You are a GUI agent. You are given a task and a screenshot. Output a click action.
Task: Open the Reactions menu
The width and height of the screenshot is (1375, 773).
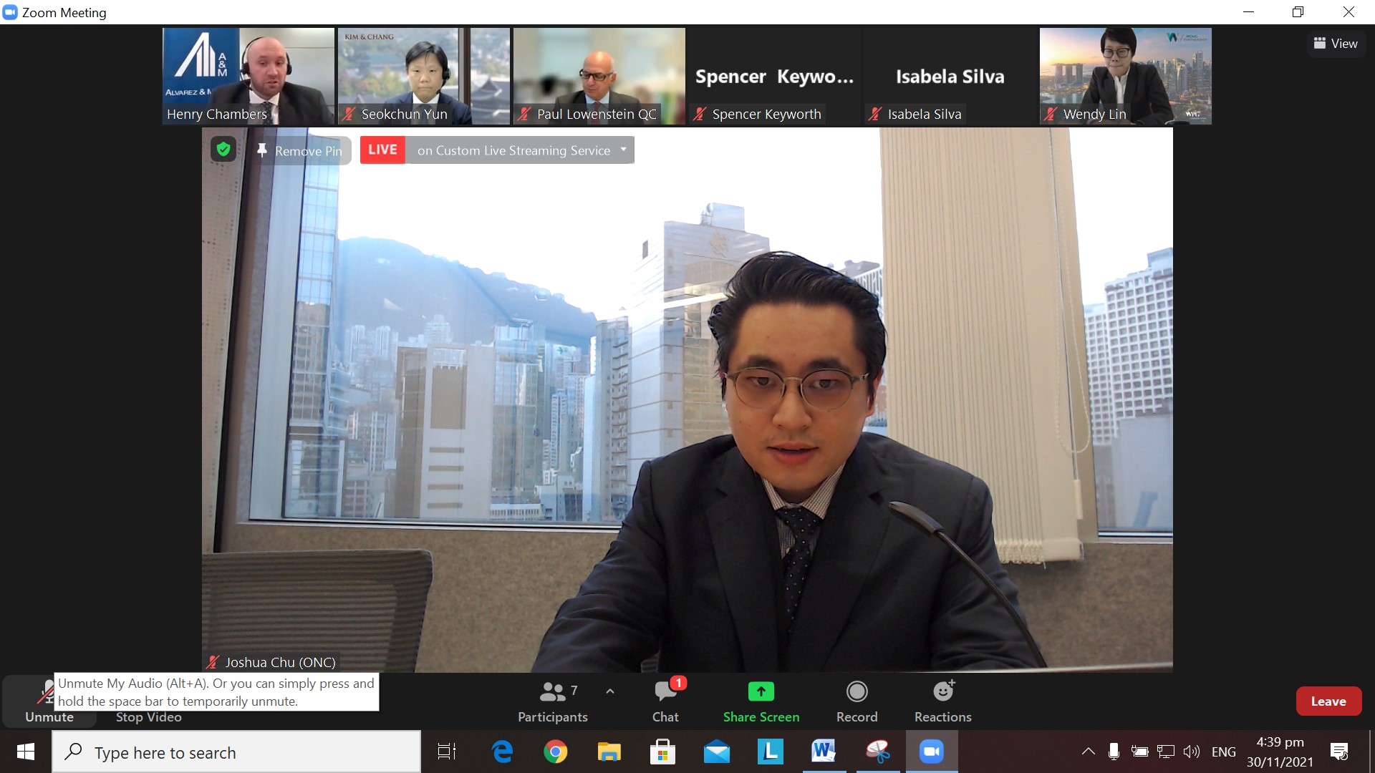pos(942,701)
